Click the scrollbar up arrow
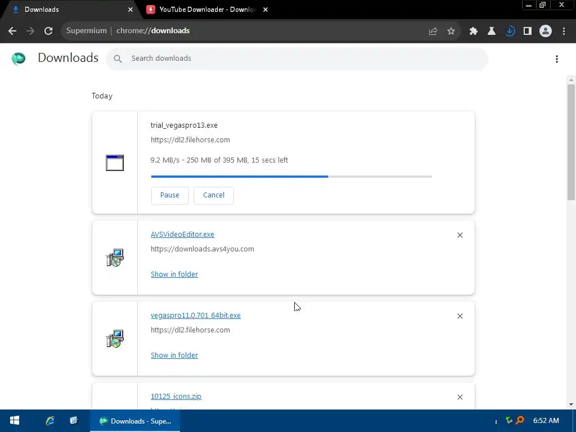The image size is (576, 432). tap(571, 80)
